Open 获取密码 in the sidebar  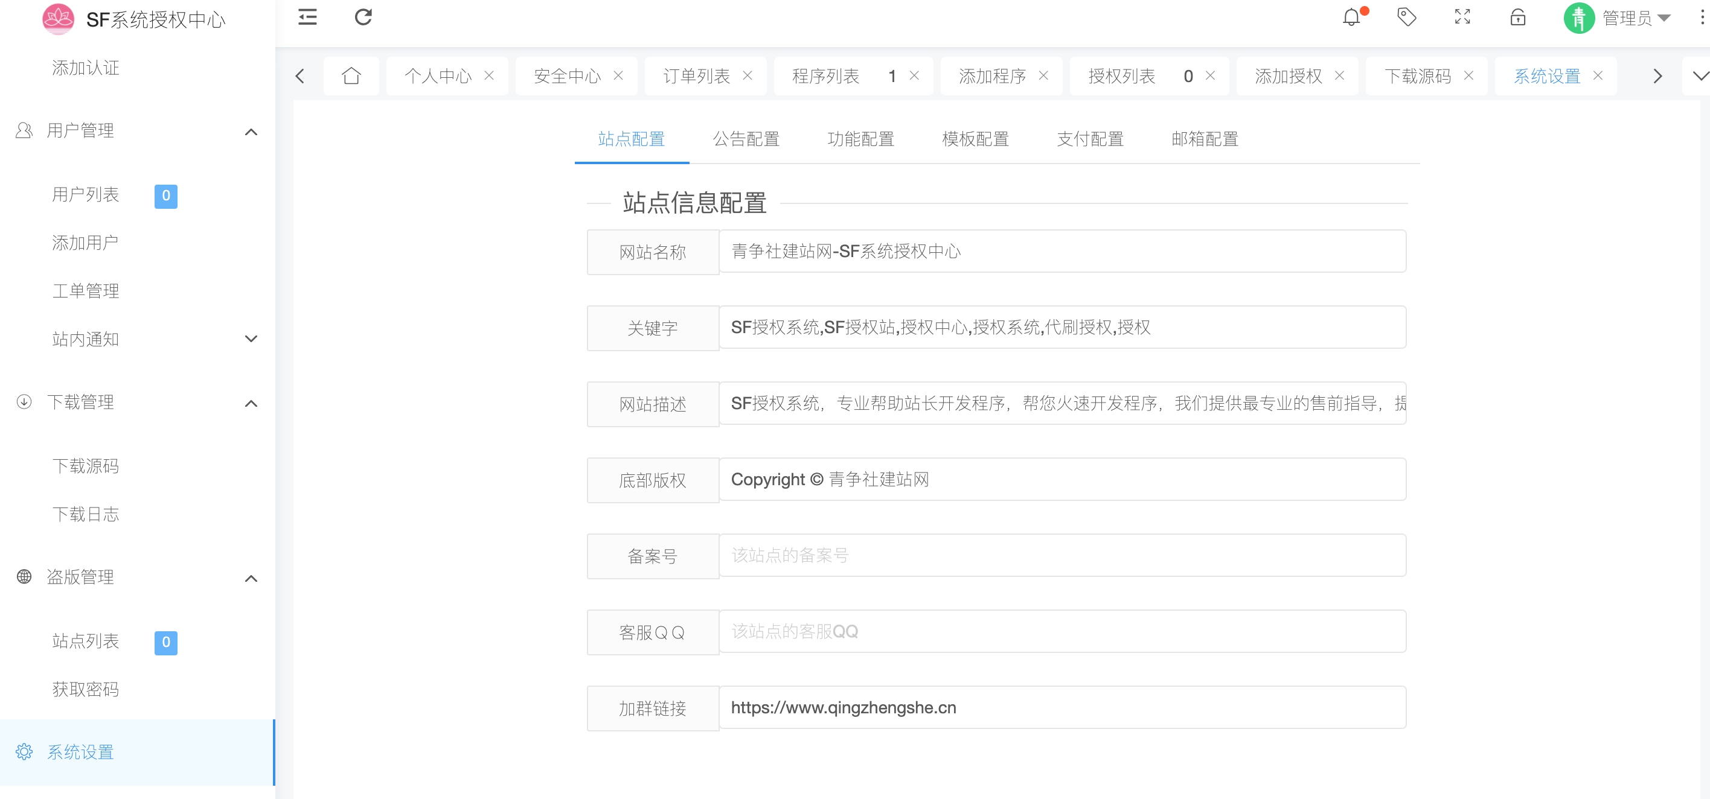pyautogui.click(x=86, y=690)
